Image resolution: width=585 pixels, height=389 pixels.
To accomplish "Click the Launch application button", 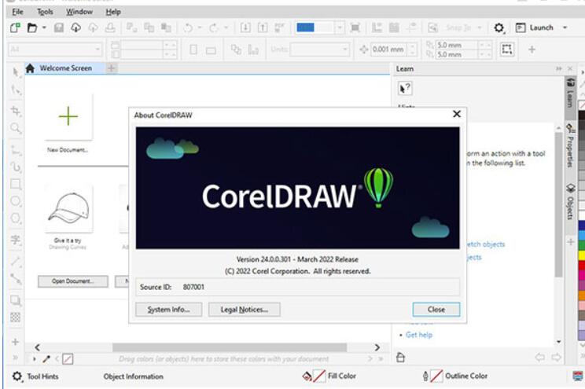I will pyautogui.click(x=534, y=28).
